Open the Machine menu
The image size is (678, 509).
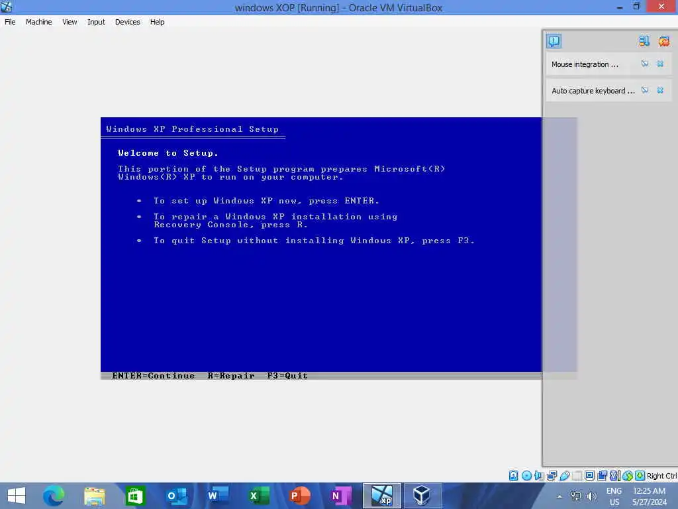[38, 22]
